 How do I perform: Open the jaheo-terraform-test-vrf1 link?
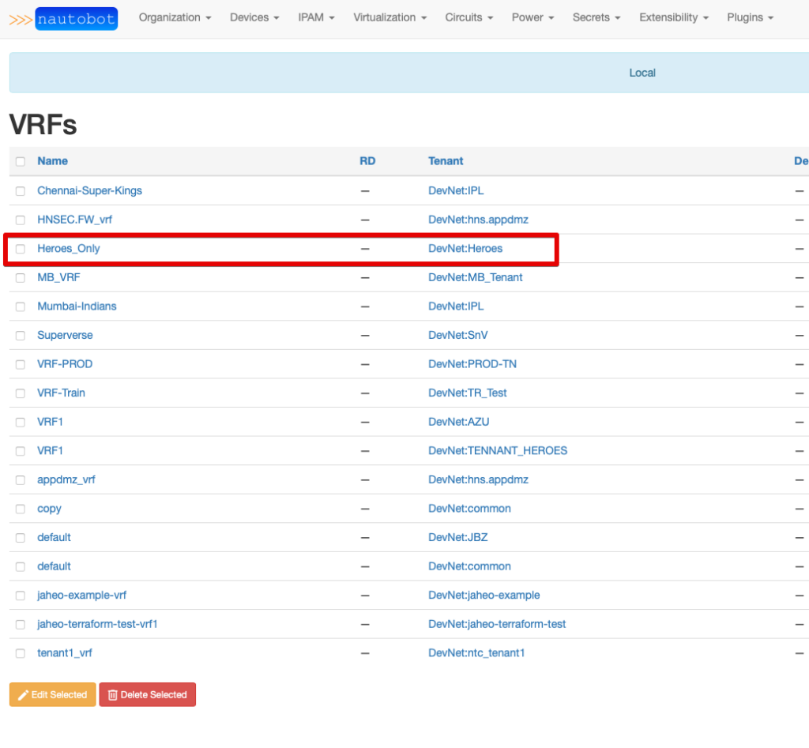click(97, 624)
